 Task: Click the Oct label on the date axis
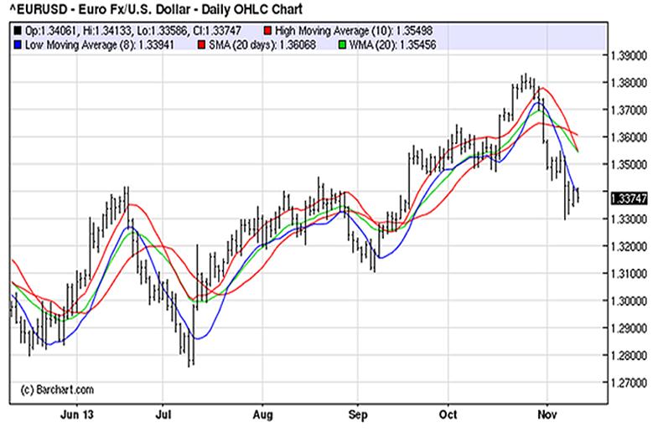pyautogui.click(x=451, y=414)
